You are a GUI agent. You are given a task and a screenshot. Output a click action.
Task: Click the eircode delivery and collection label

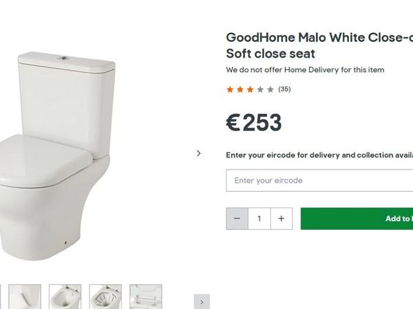coord(319,155)
